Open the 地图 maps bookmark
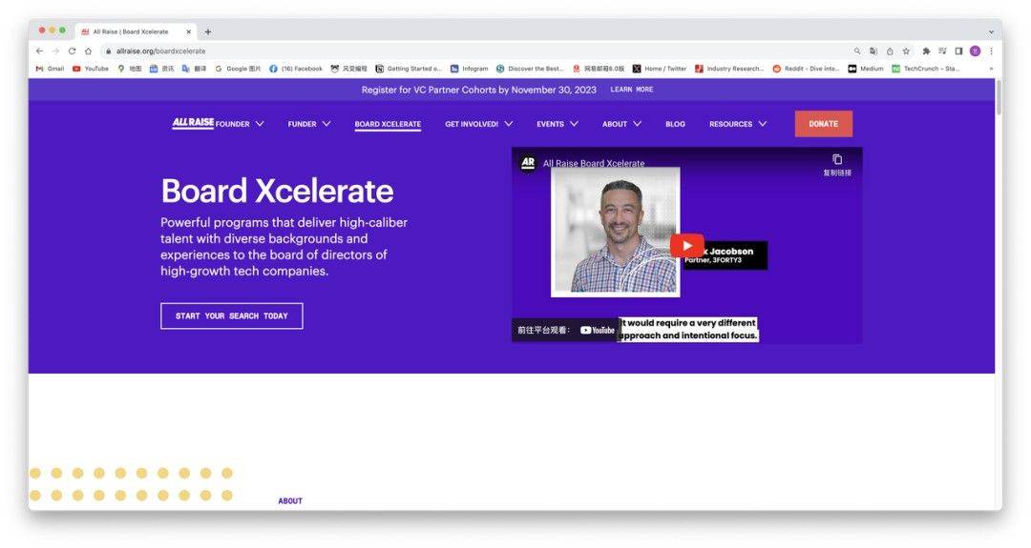The image size is (1031, 548). 130,69
